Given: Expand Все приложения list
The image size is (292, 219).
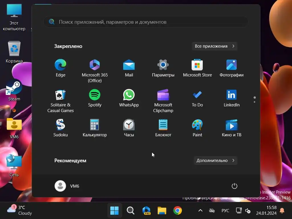Looking at the screenshot, I should click(214, 46).
